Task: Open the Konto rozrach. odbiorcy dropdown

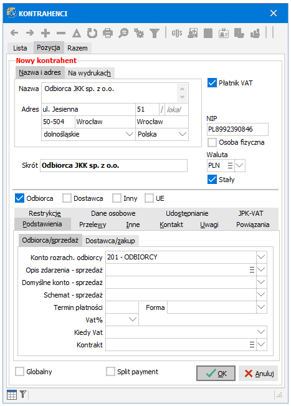Action: [x=261, y=257]
